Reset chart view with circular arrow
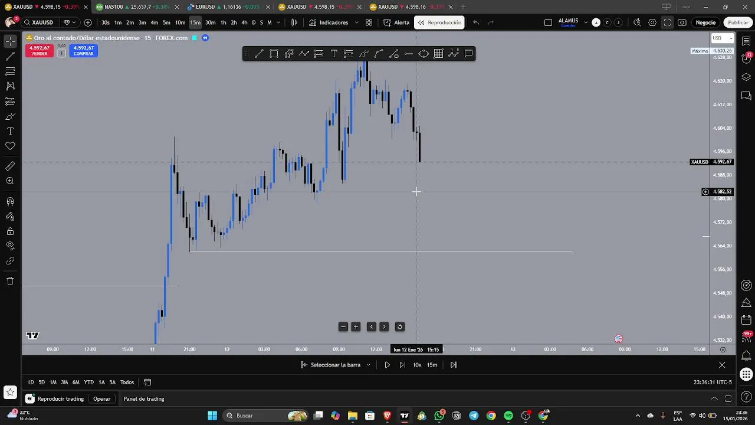 pyautogui.click(x=399, y=327)
